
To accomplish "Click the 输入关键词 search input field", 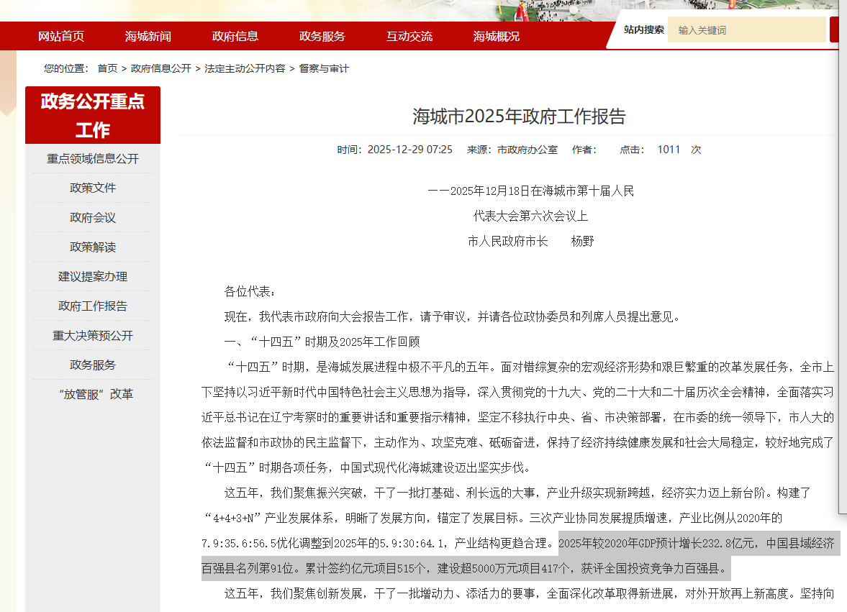I will tap(746, 30).
